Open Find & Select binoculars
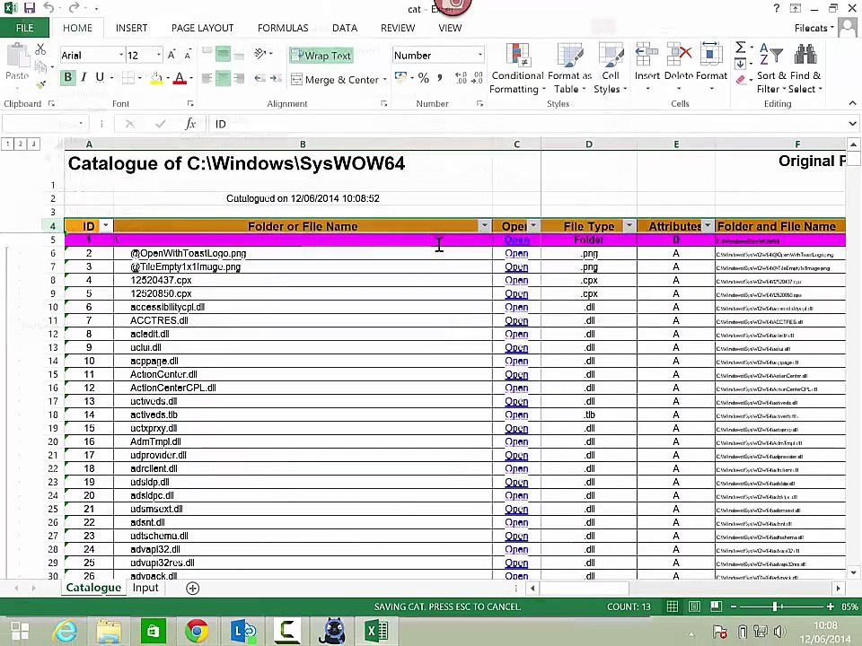Screen dimensions: 862x646 tap(805, 67)
